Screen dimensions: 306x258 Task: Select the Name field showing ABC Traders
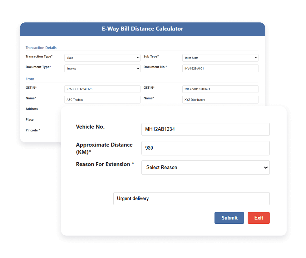click(x=102, y=100)
